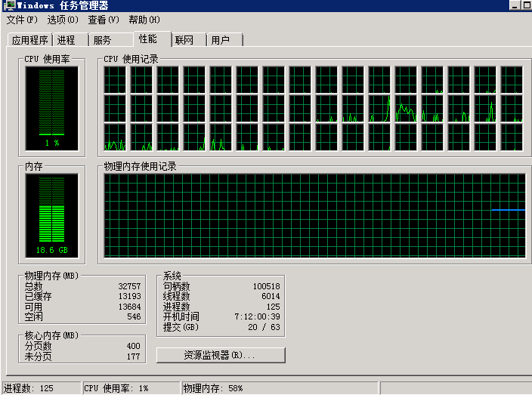Click the 线程数 value 6014
The width and height of the screenshot is (532, 395).
tap(271, 296)
